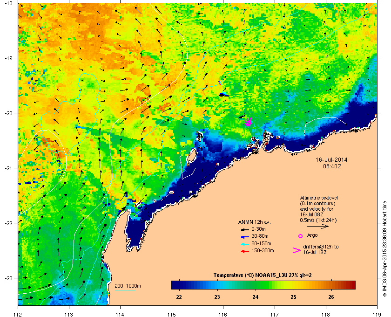Click the Altimetric sealevel description text
This screenshot has width=391, height=317.
point(319,209)
